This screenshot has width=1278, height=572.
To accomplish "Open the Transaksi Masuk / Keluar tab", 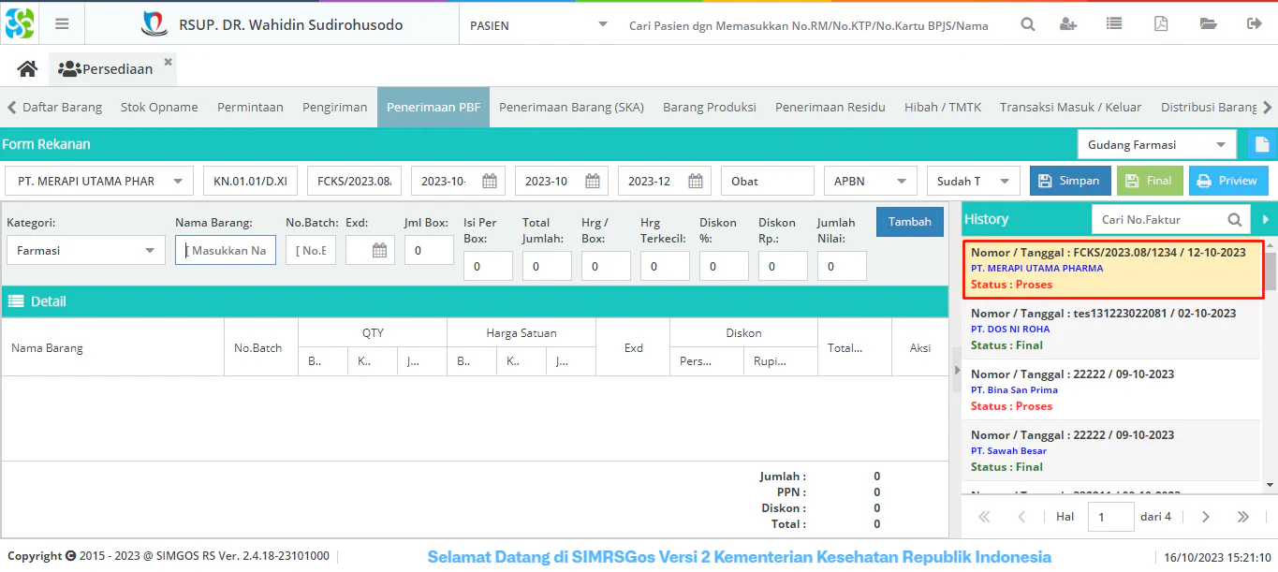I will 1071,107.
